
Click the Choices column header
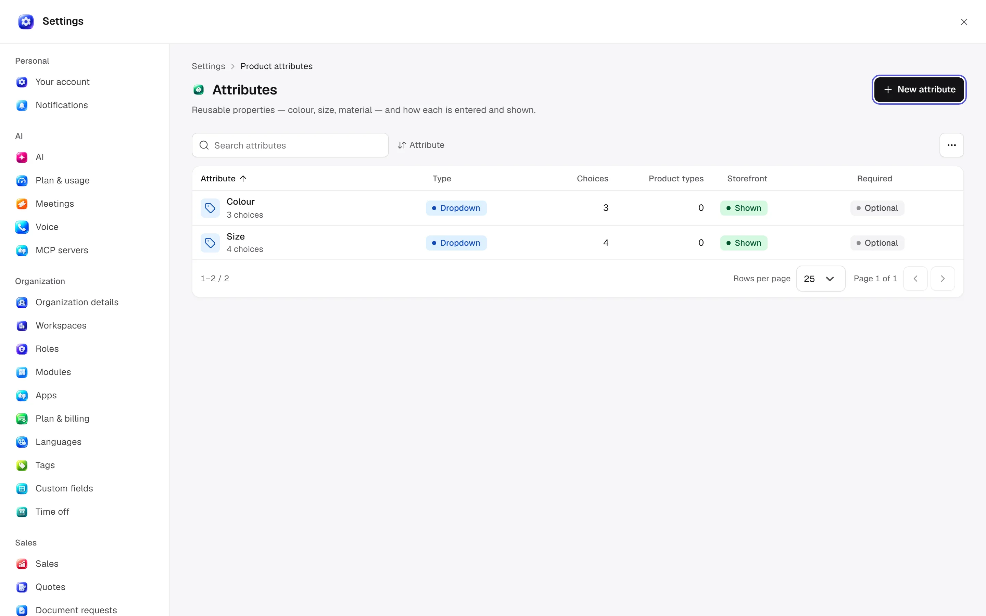592,178
